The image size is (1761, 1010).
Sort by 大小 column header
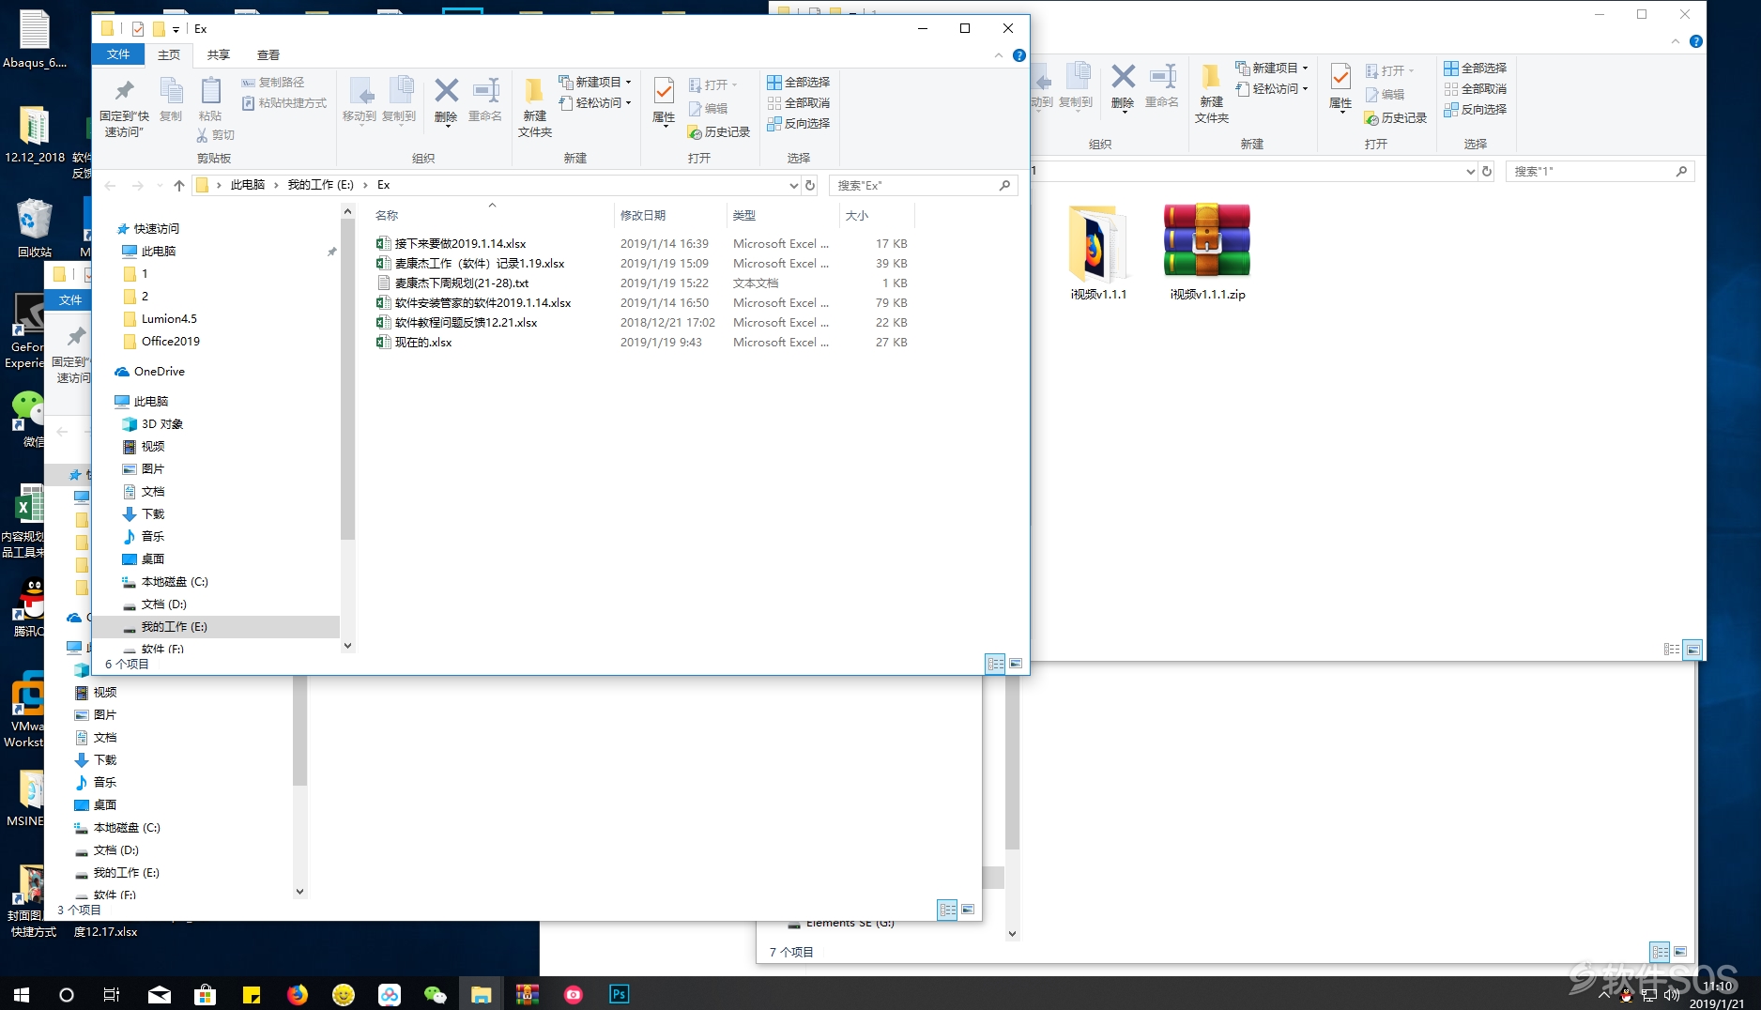pos(877,216)
